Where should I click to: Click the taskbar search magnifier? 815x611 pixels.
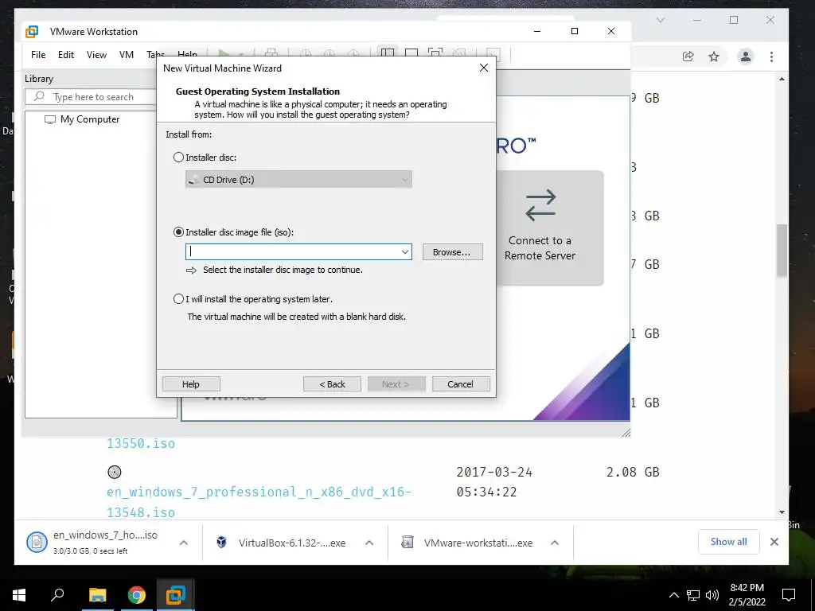pyautogui.click(x=57, y=595)
